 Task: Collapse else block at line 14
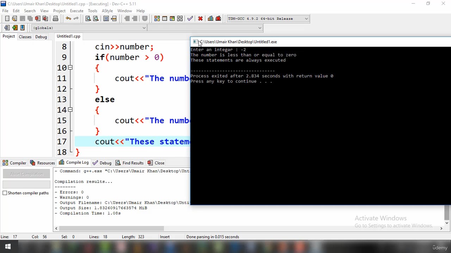pos(70,110)
